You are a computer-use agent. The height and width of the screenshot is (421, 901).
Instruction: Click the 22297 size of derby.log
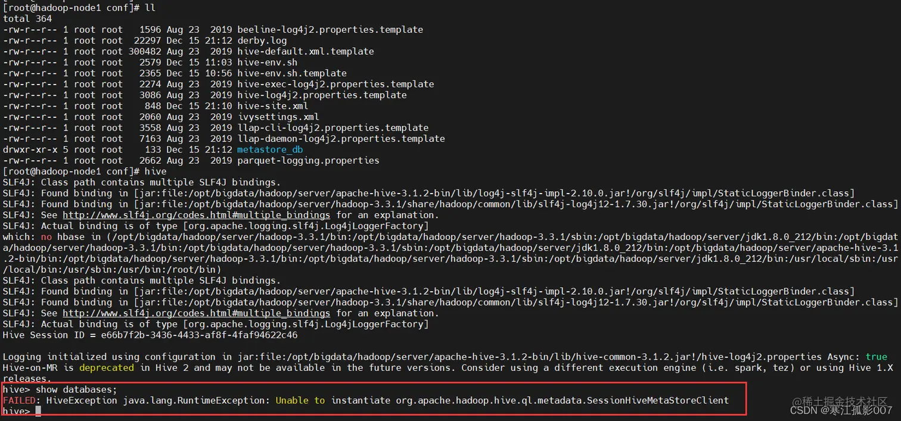148,40
